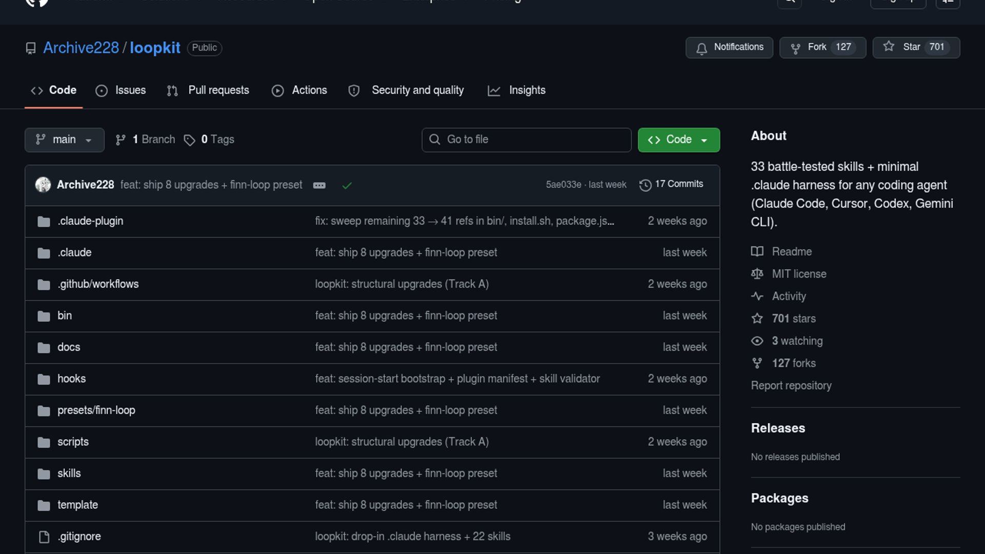Screen dimensions: 985x554
Task: Open the scripts folder
Action: (x=73, y=442)
